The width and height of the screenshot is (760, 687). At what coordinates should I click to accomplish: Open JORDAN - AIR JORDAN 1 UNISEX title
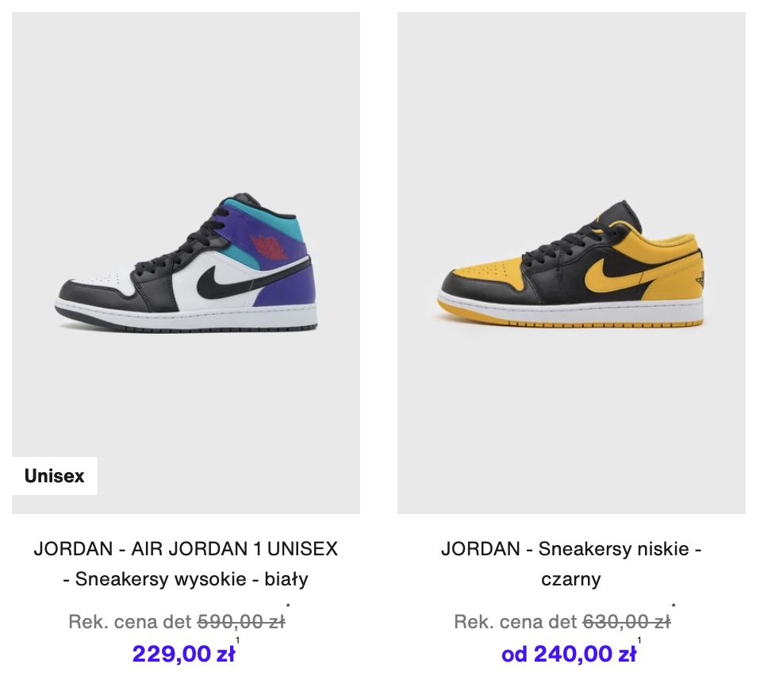pos(186,549)
